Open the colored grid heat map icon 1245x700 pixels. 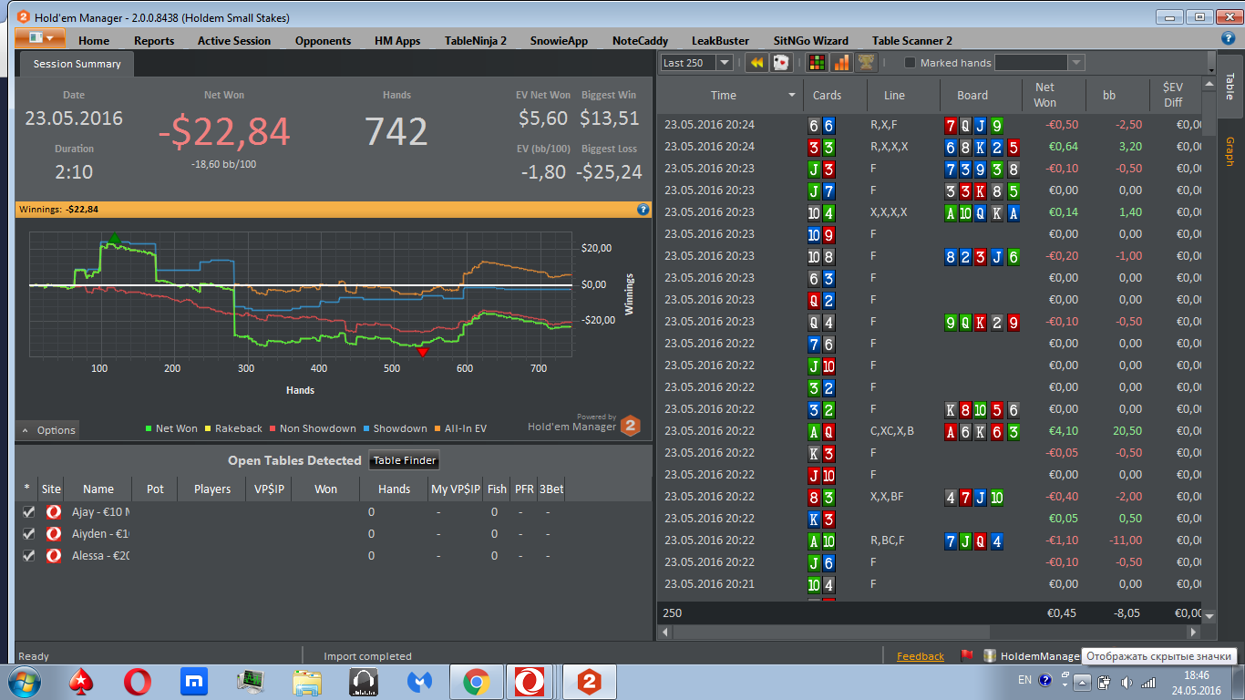pyautogui.click(x=818, y=63)
